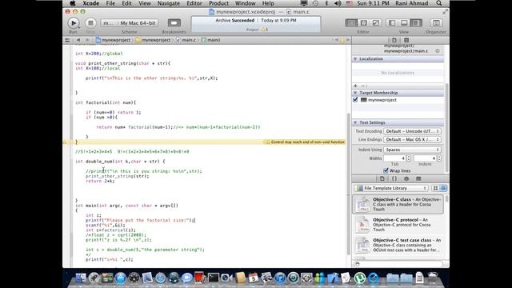Open the Organizer window
Image resolution: width=512 pixels, height=288 pixels.
tap(436, 23)
